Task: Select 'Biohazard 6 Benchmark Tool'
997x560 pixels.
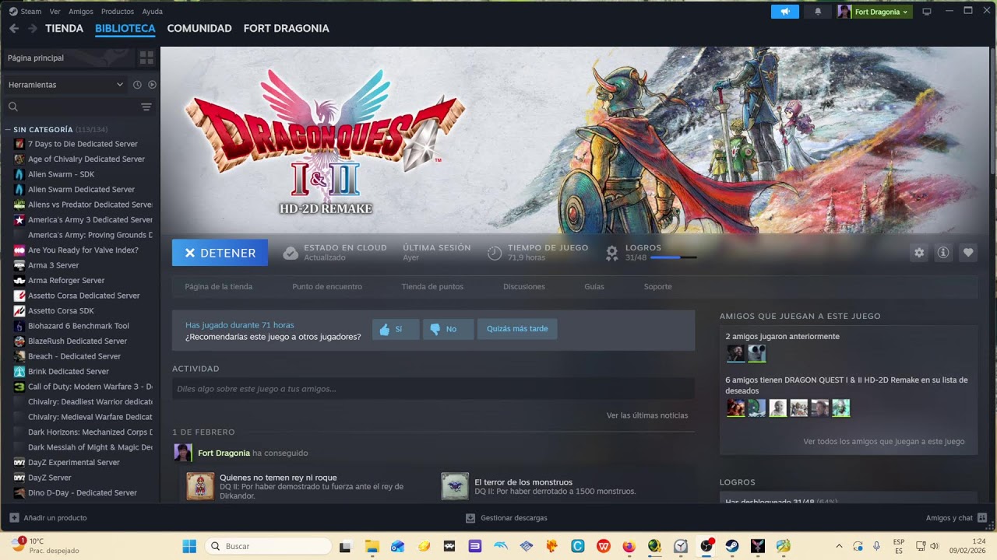Action: pos(79,326)
